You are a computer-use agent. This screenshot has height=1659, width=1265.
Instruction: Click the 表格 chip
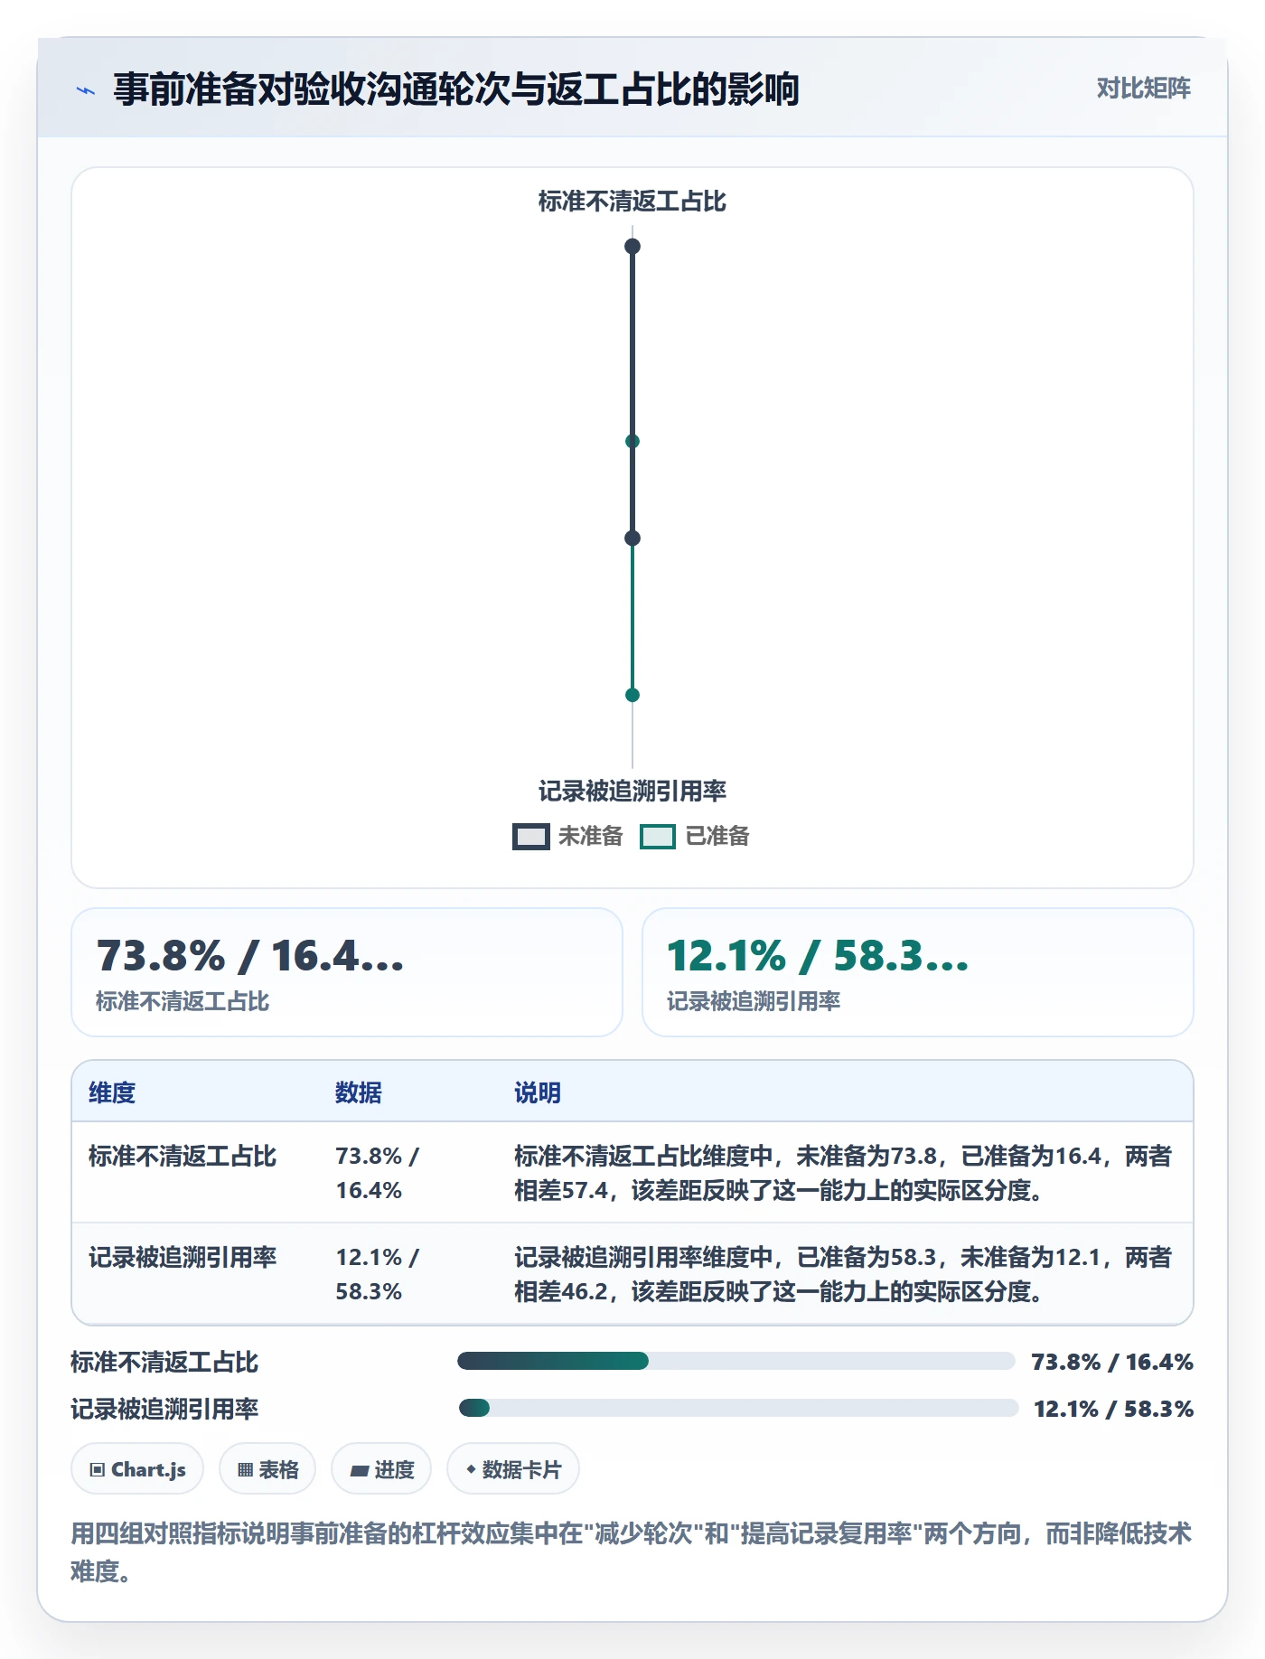pos(267,1469)
